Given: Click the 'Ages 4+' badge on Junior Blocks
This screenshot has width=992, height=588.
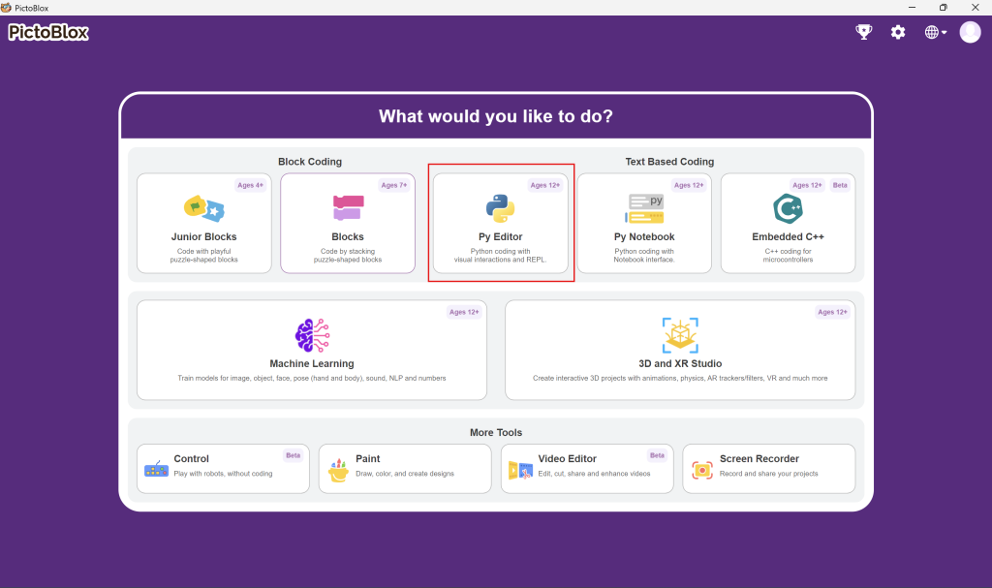Looking at the screenshot, I should click(x=251, y=185).
